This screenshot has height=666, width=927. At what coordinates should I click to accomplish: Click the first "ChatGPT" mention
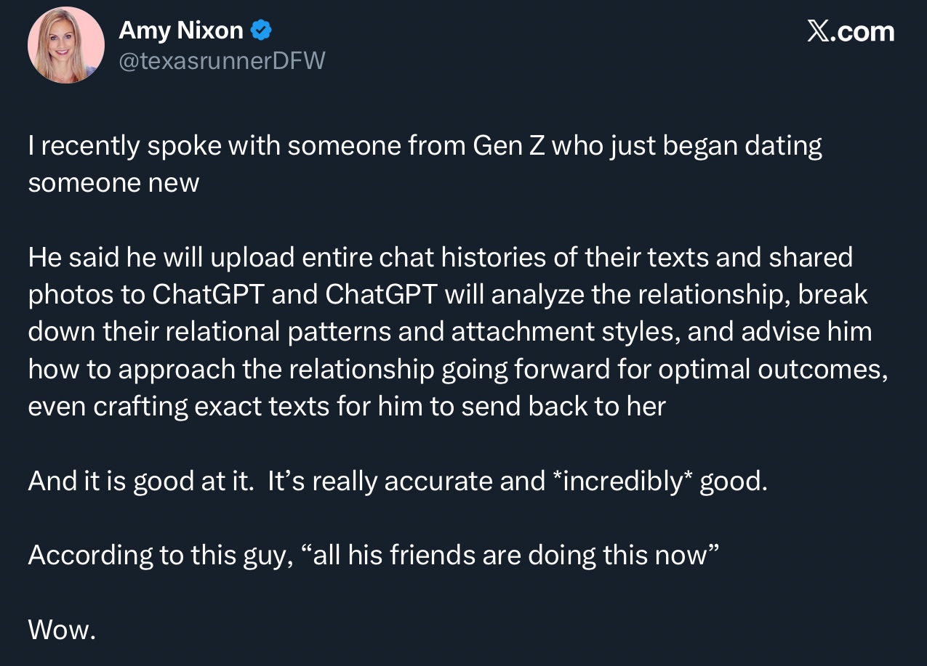click(198, 294)
